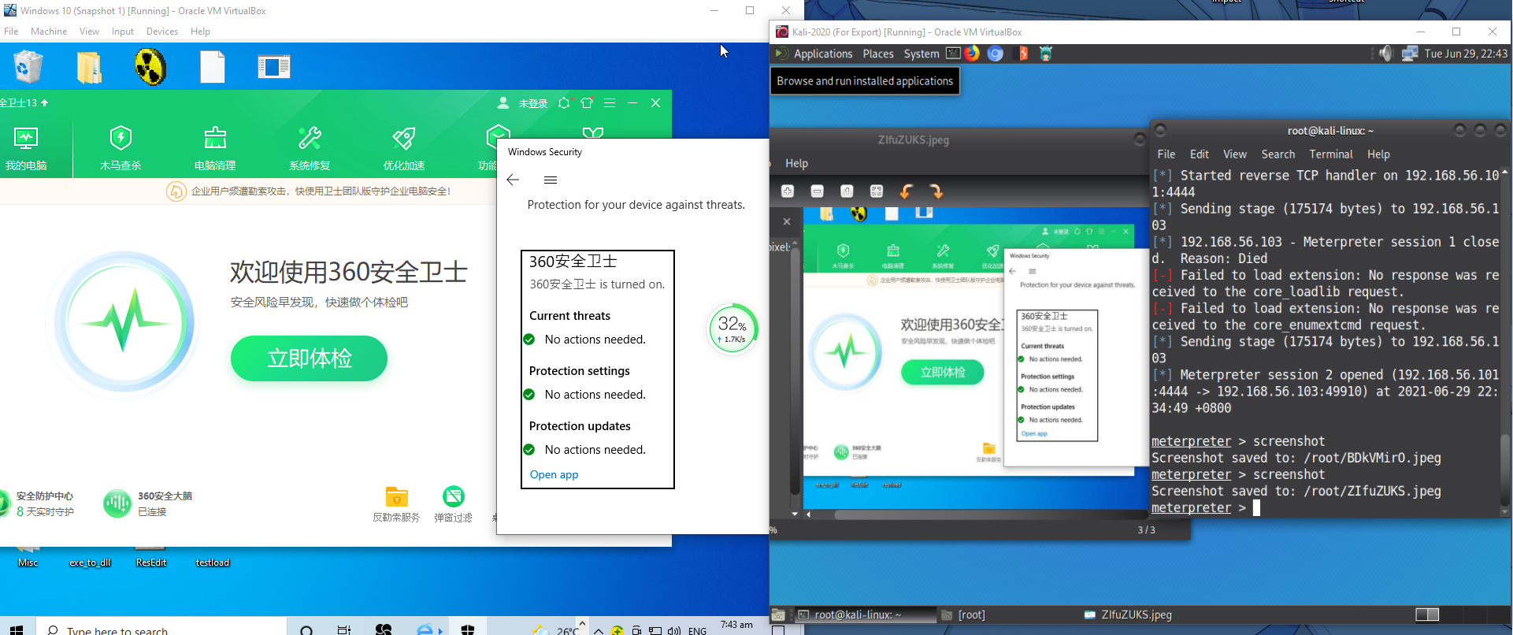Image resolution: width=1513 pixels, height=635 pixels.
Task: Launch the radiation-symbol desktop icon
Action: (150, 67)
